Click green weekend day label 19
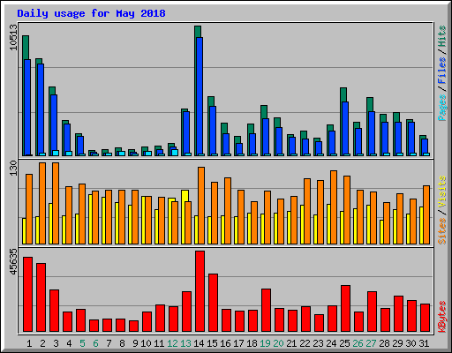 click(265, 343)
